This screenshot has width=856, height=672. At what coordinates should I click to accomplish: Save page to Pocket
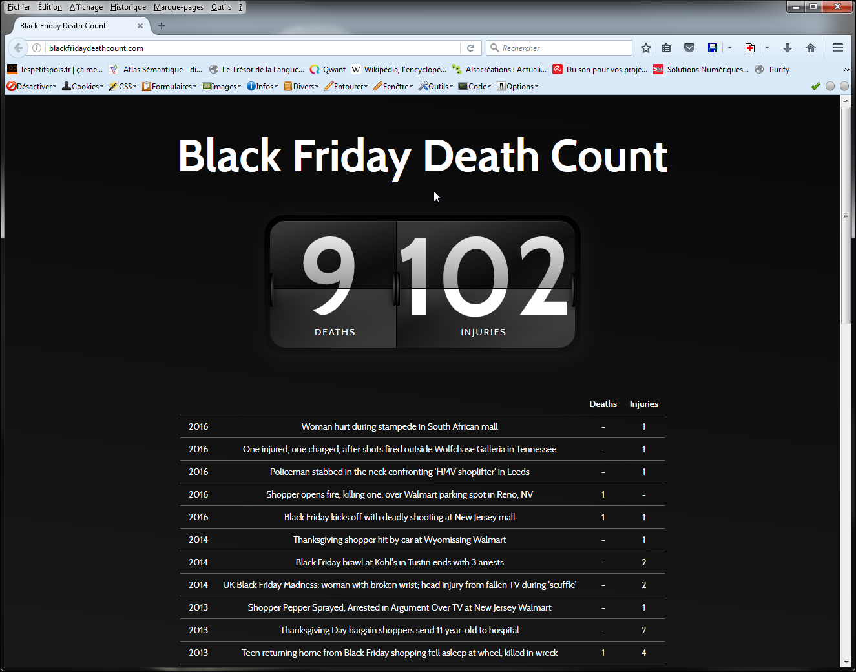tap(689, 48)
